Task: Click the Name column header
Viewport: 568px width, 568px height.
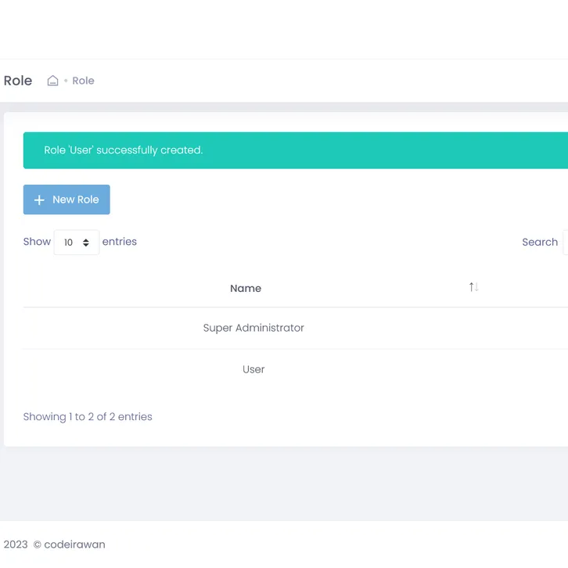Action: point(246,288)
